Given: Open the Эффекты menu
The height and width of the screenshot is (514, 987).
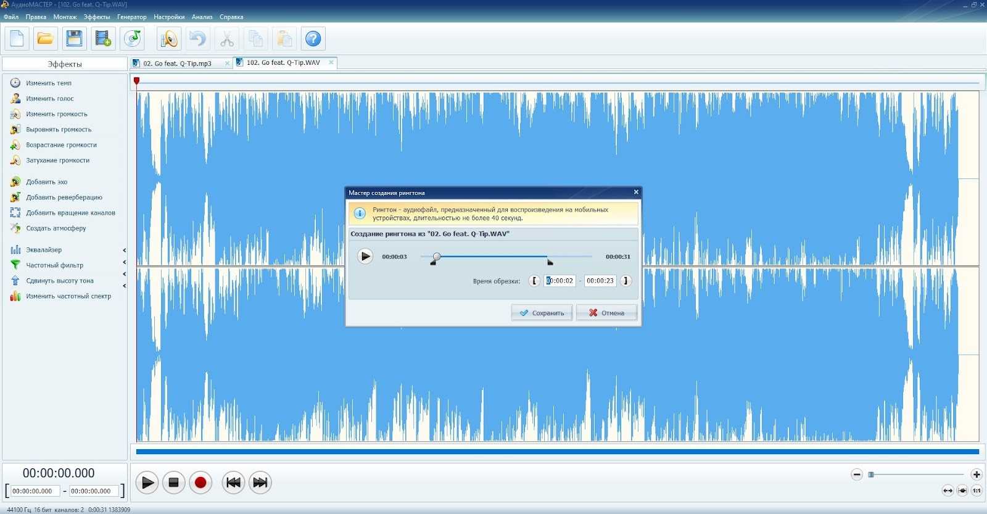Looking at the screenshot, I should click(96, 17).
